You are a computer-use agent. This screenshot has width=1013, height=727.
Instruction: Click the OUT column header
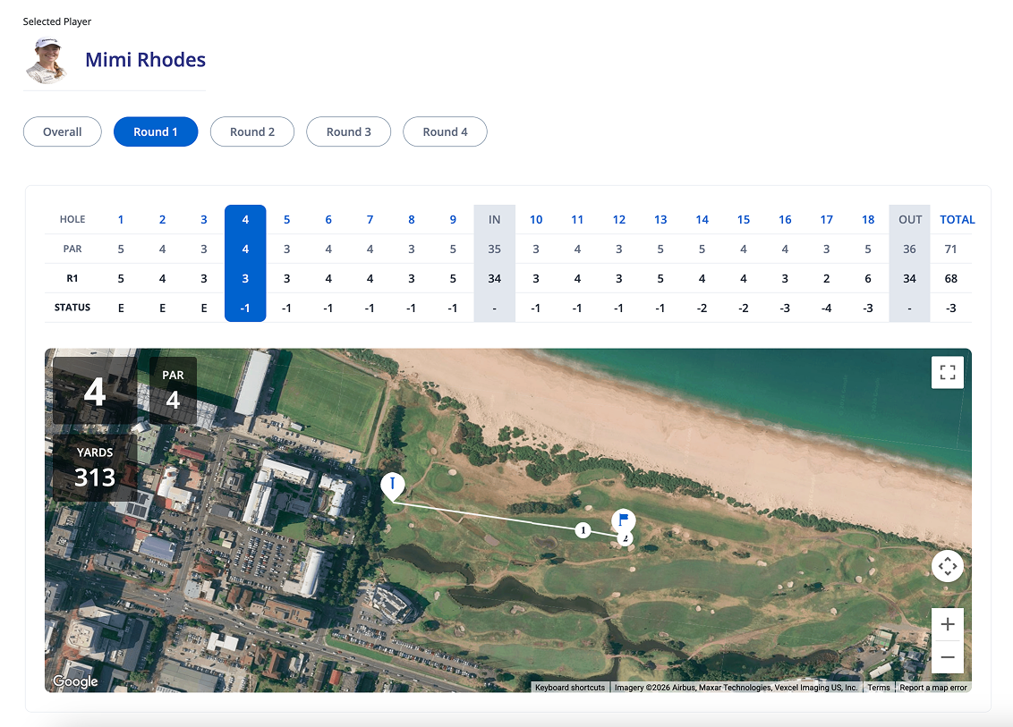(x=909, y=219)
